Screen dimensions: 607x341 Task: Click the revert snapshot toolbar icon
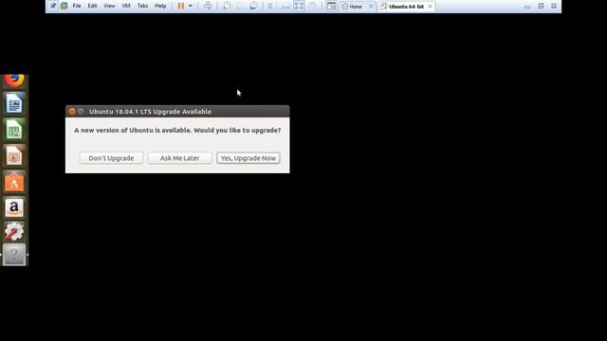coord(240,6)
